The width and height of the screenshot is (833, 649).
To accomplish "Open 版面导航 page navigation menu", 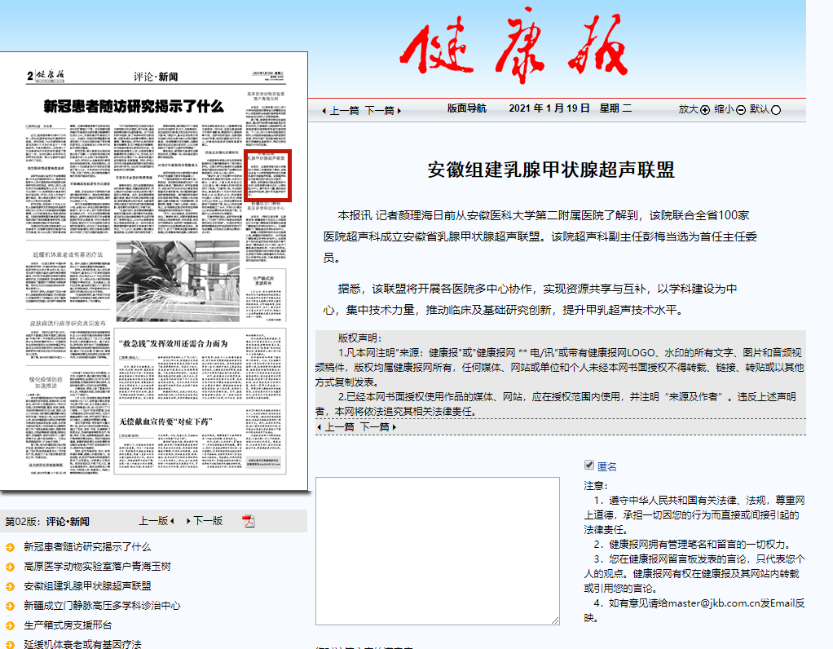I will [x=467, y=108].
